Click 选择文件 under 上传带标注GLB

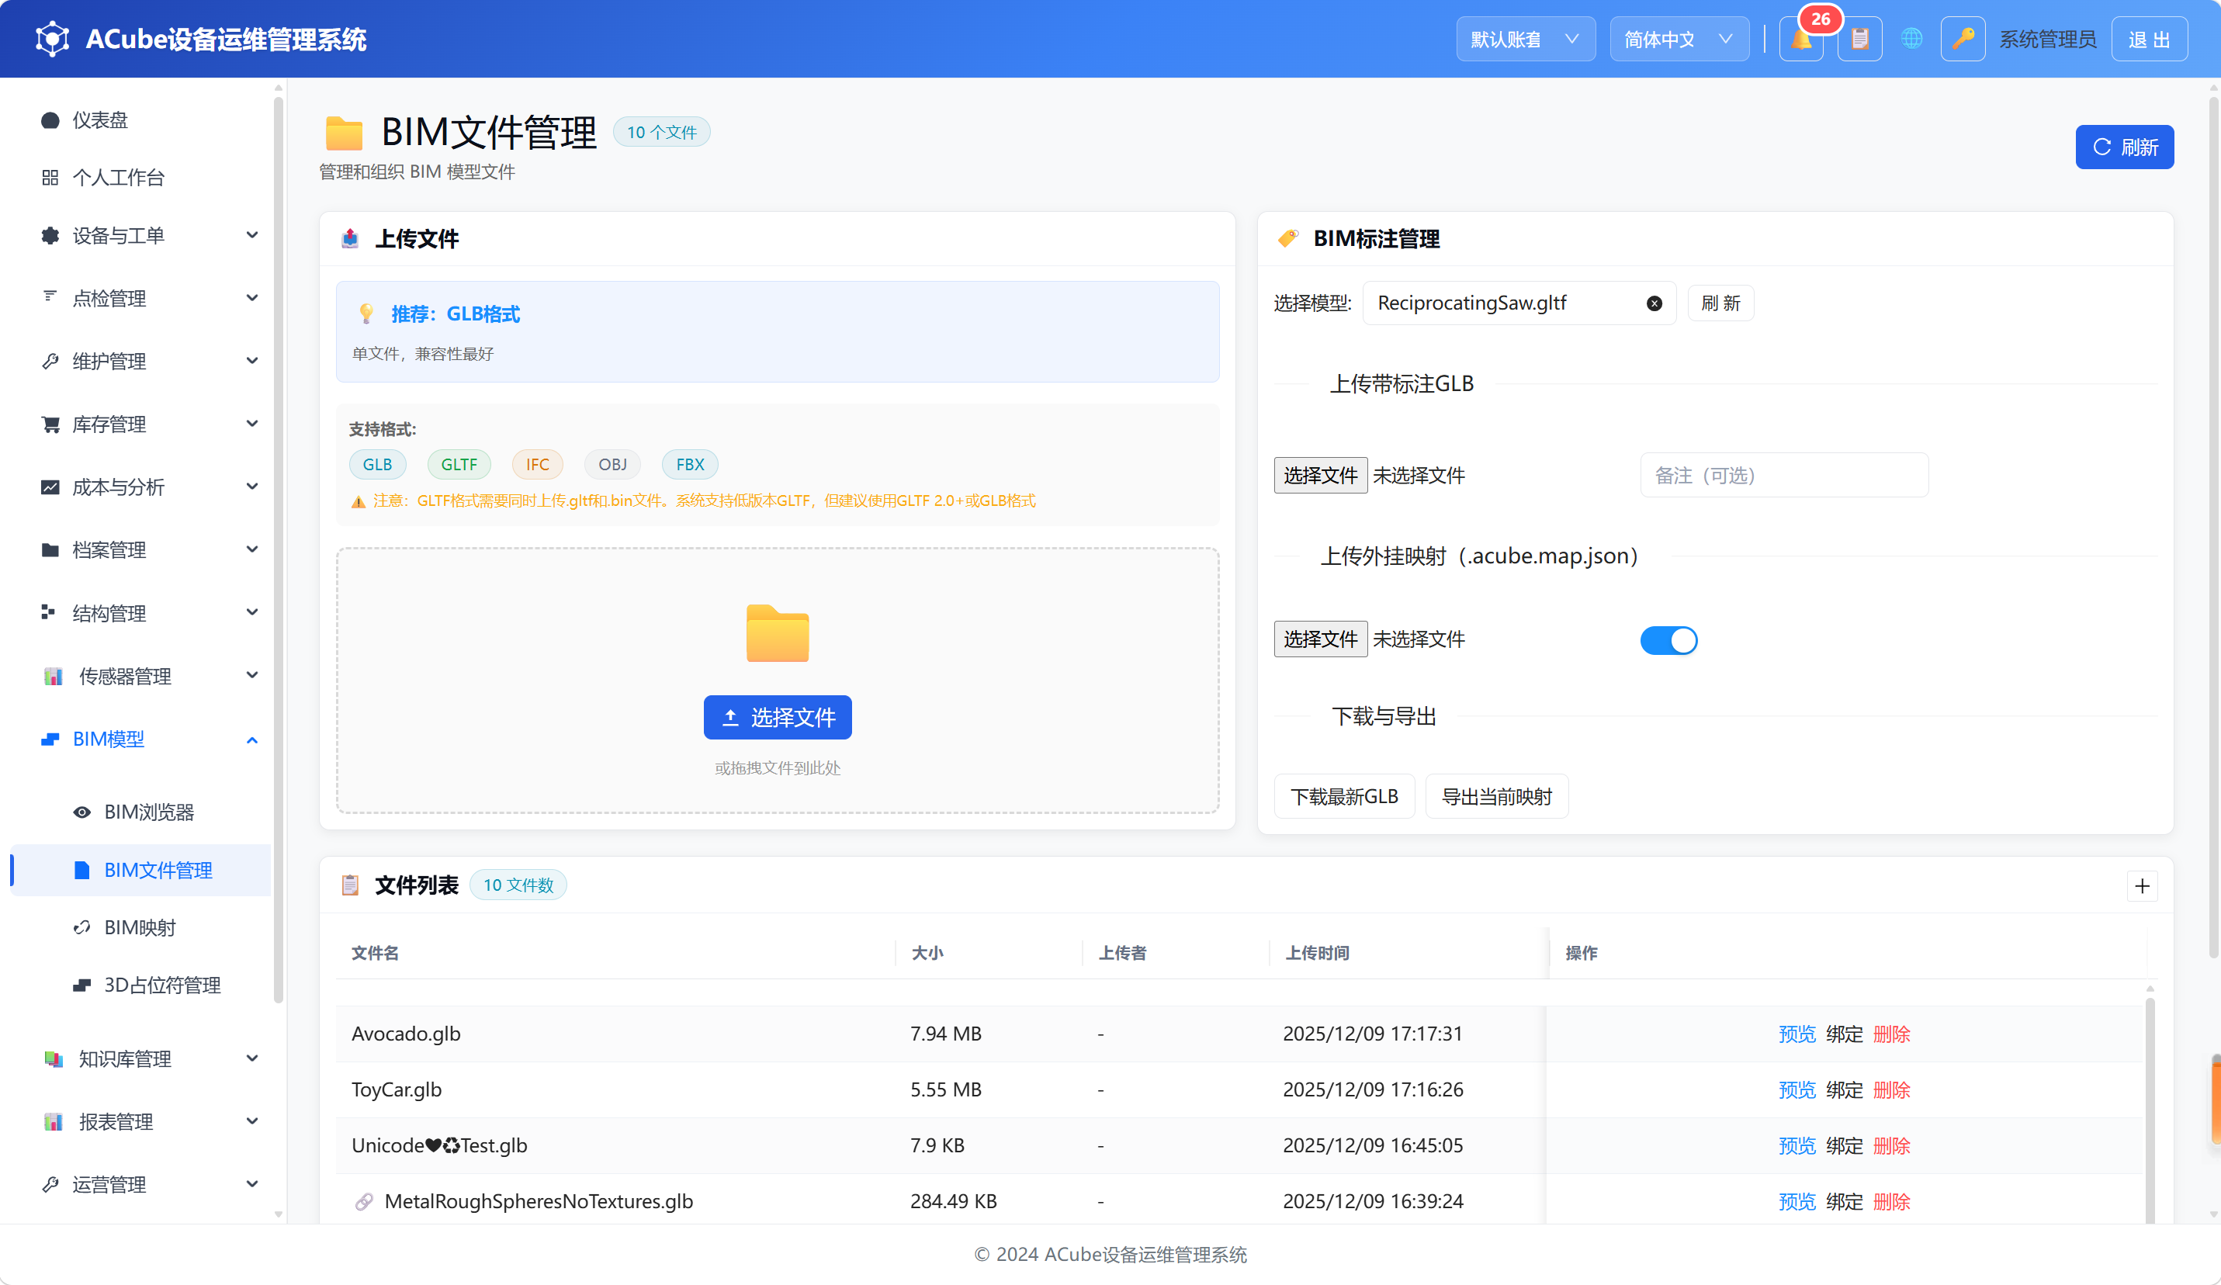1320,476
